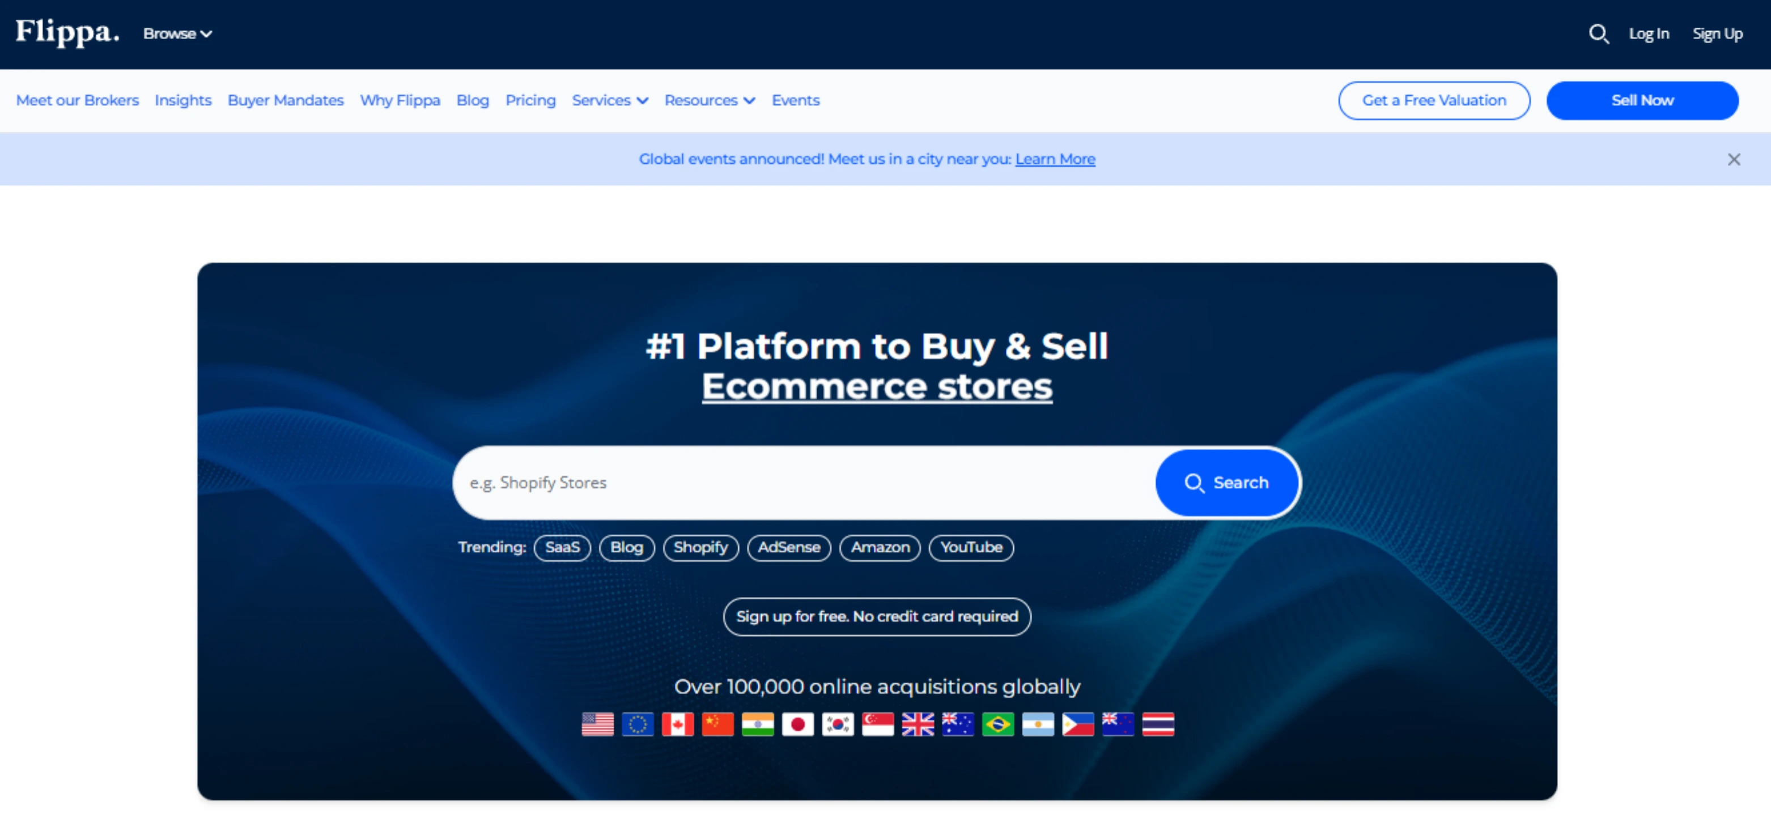1771x823 pixels.
Task: Click the Singapore flag
Action: tap(877, 724)
